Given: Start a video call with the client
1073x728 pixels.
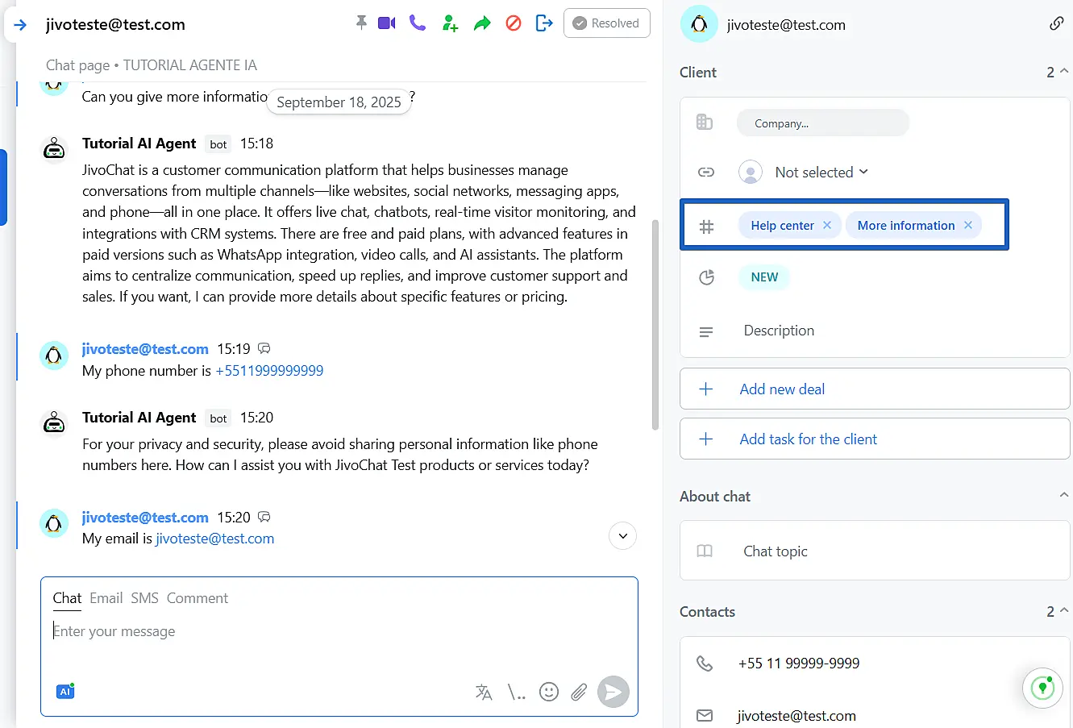Looking at the screenshot, I should coord(387,23).
